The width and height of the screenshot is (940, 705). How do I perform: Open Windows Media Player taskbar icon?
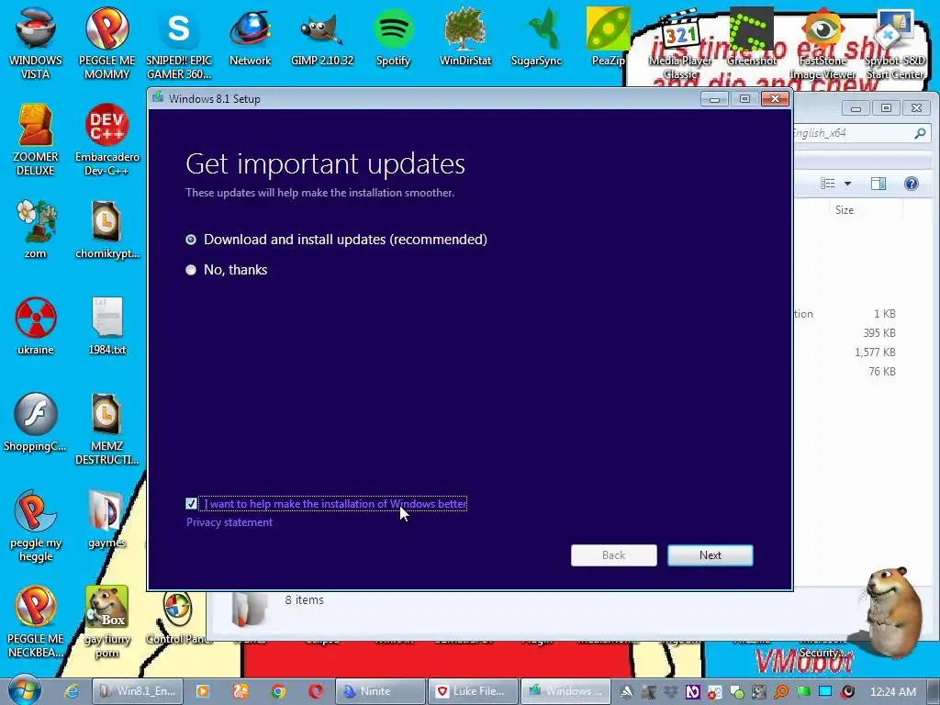[x=203, y=691]
